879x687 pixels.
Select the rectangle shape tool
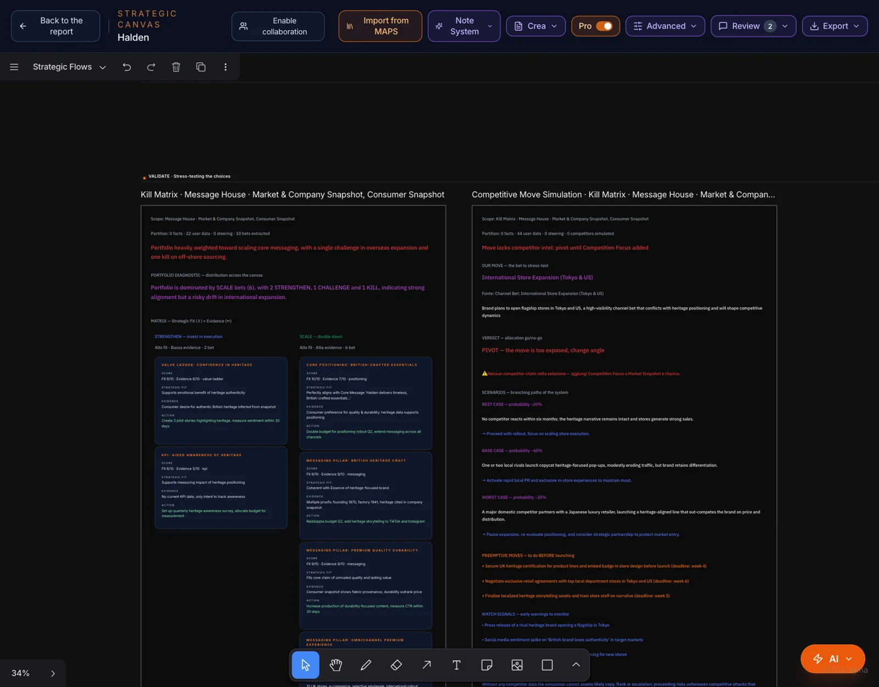click(547, 665)
